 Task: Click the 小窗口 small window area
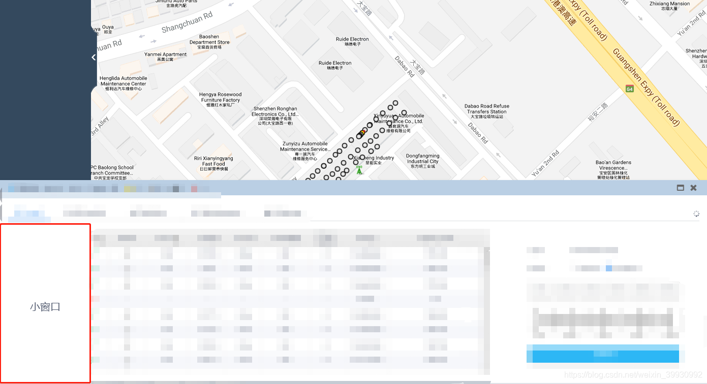click(45, 303)
